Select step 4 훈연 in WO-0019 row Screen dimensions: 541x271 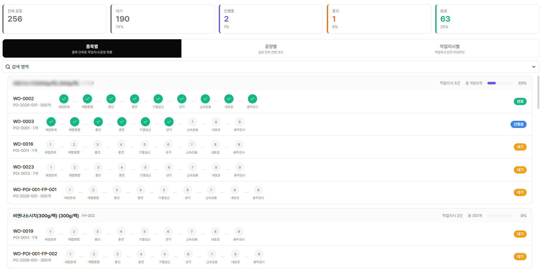point(121,231)
